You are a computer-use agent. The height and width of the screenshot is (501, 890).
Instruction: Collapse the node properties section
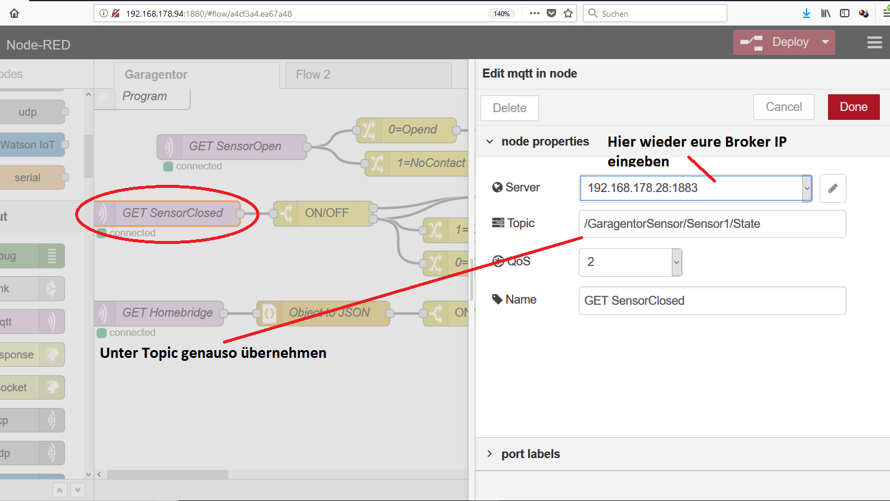[x=490, y=142]
